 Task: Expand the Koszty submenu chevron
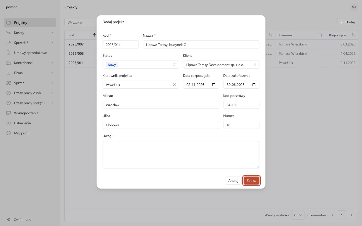(x=52, y=33)
